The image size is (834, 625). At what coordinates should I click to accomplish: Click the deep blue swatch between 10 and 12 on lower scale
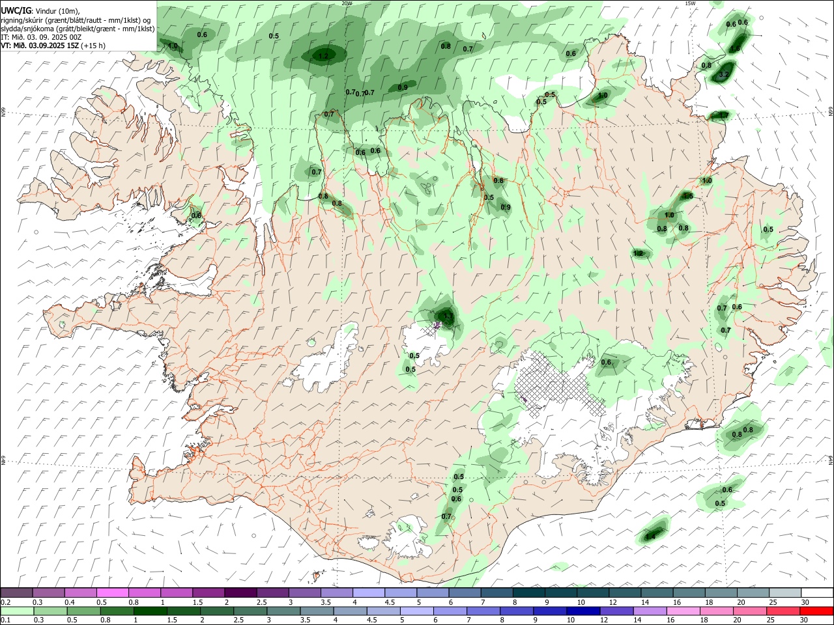coord(584,611)
